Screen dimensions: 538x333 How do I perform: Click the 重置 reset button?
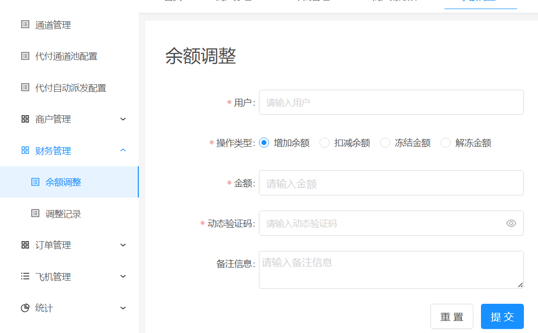[x=451, y=316]
